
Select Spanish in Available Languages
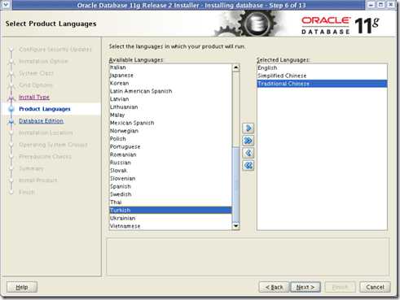tap(170, 186)
